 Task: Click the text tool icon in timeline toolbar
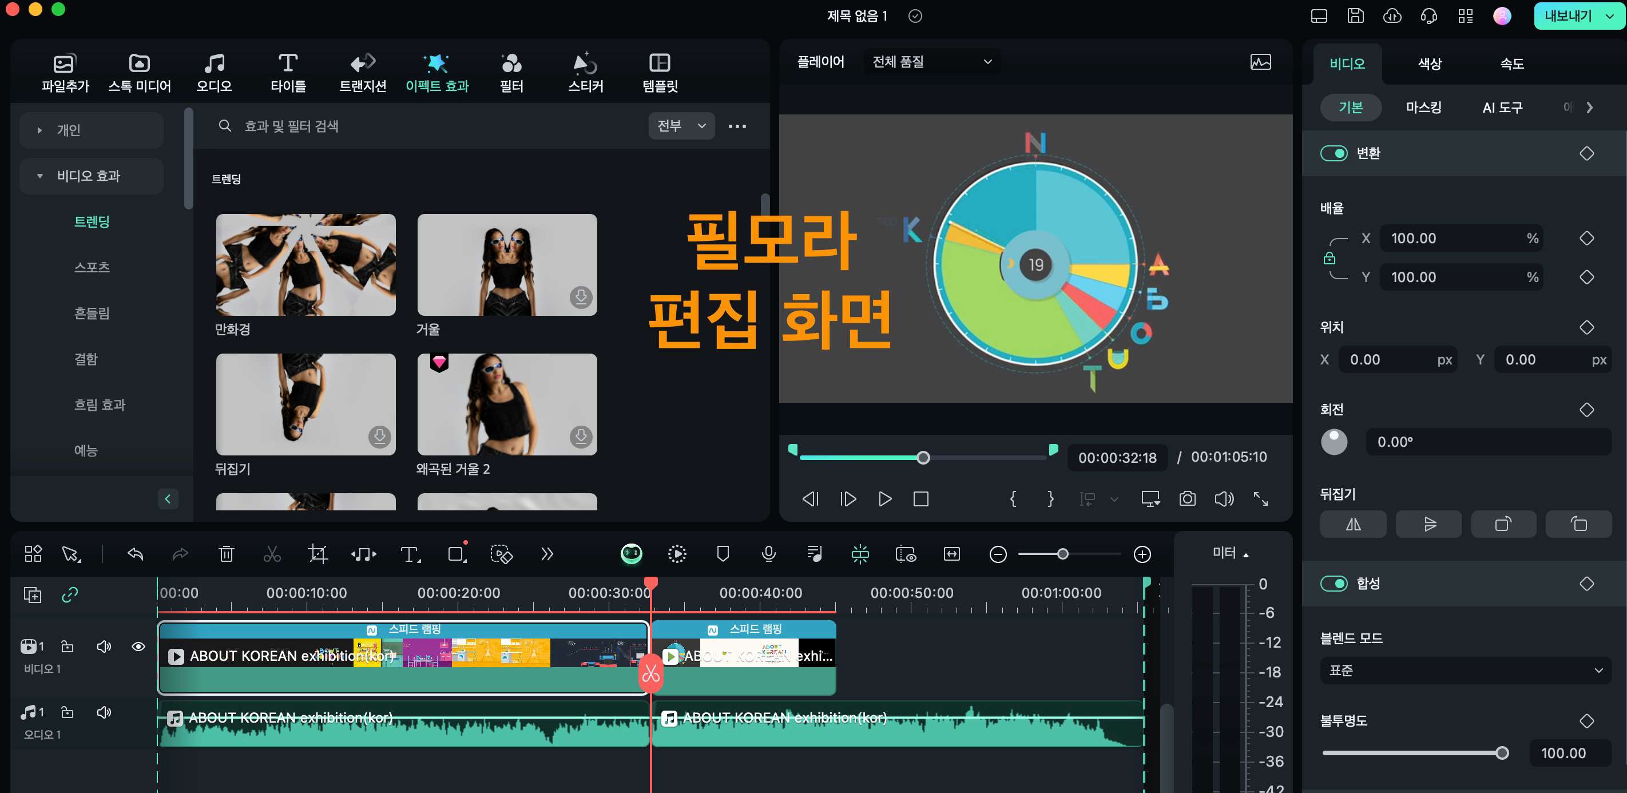click(411, 554)
